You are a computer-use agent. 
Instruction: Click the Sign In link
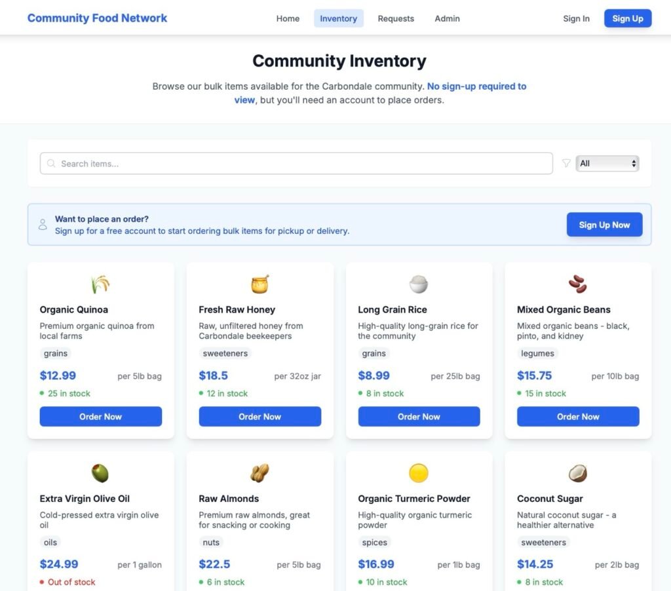click(576, 18)
